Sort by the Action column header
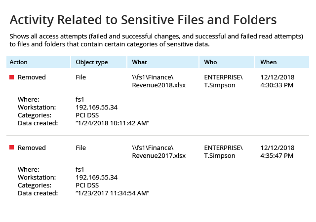The height and width of the screenshot is (222, 316). pyautogui.click(x=39, y=62)
